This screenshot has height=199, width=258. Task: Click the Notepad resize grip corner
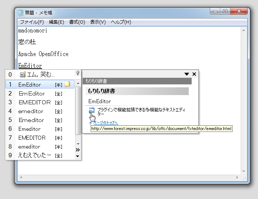pos(244,178)
